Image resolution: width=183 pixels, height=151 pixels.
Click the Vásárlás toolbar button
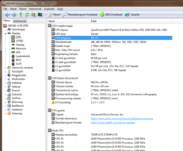pyautogui.click(x=132, y=15)
